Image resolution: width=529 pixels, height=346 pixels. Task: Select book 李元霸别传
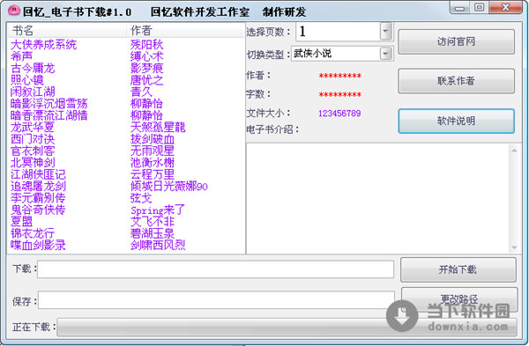tap(38, 198)
